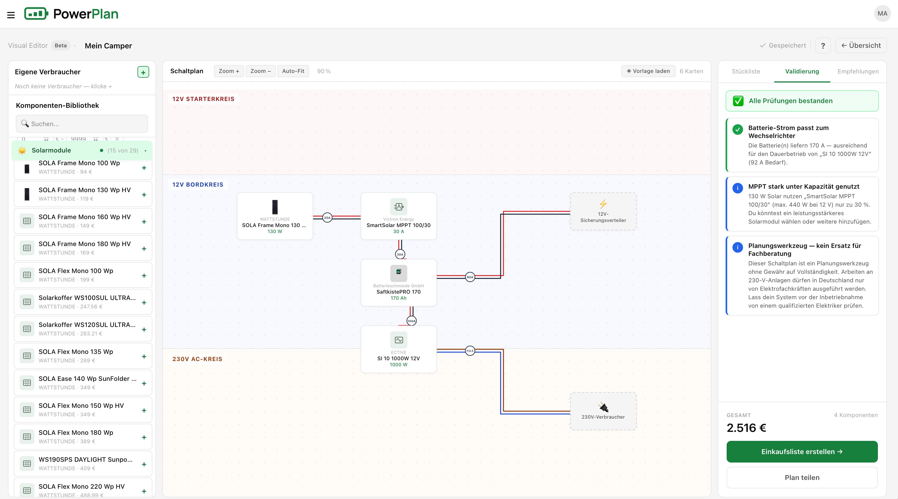Collapse the Solarmodule category

click(x=82, y=151)
